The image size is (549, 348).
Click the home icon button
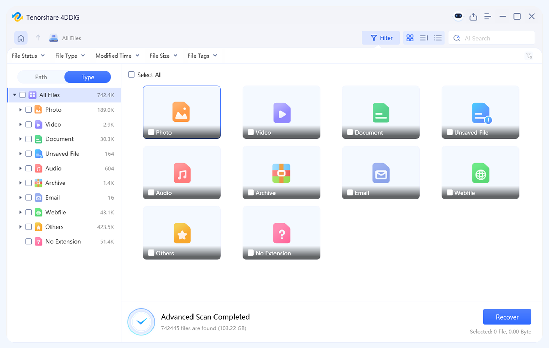point(21,38)
